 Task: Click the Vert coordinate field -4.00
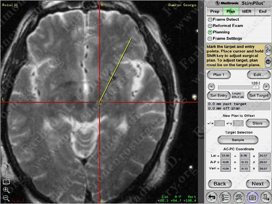click(226, 168)
